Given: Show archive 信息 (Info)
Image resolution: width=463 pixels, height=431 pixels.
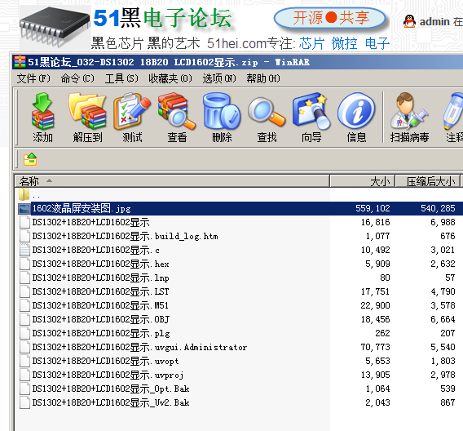Looking at the screenshot, I should point(356,118).
